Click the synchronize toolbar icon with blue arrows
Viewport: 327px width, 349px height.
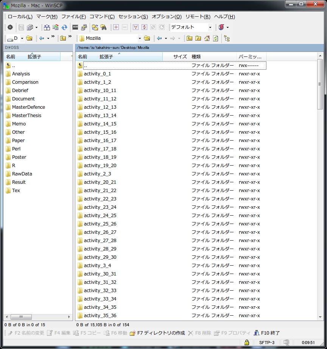(64, 27)
